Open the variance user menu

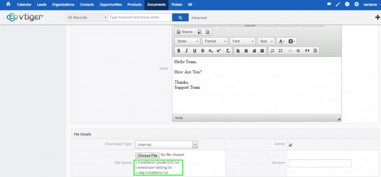coord(372,4)
